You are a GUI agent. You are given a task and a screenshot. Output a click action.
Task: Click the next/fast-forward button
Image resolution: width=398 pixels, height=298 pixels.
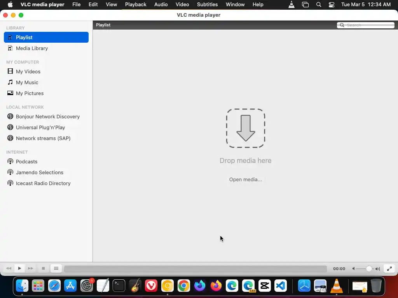click(30, 269)
